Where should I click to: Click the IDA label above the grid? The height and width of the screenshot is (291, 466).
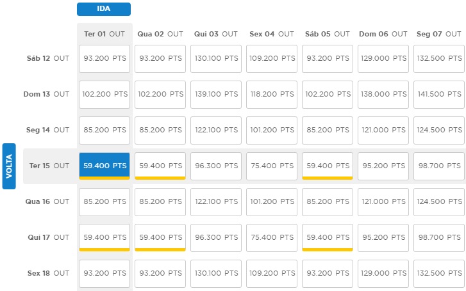tap(103, 9)
